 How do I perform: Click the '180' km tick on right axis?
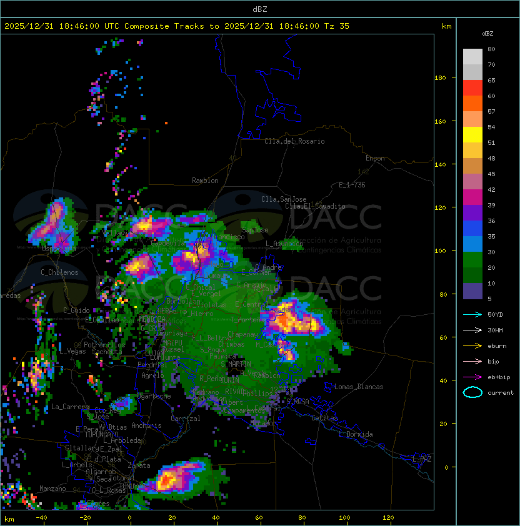(440, 78)
